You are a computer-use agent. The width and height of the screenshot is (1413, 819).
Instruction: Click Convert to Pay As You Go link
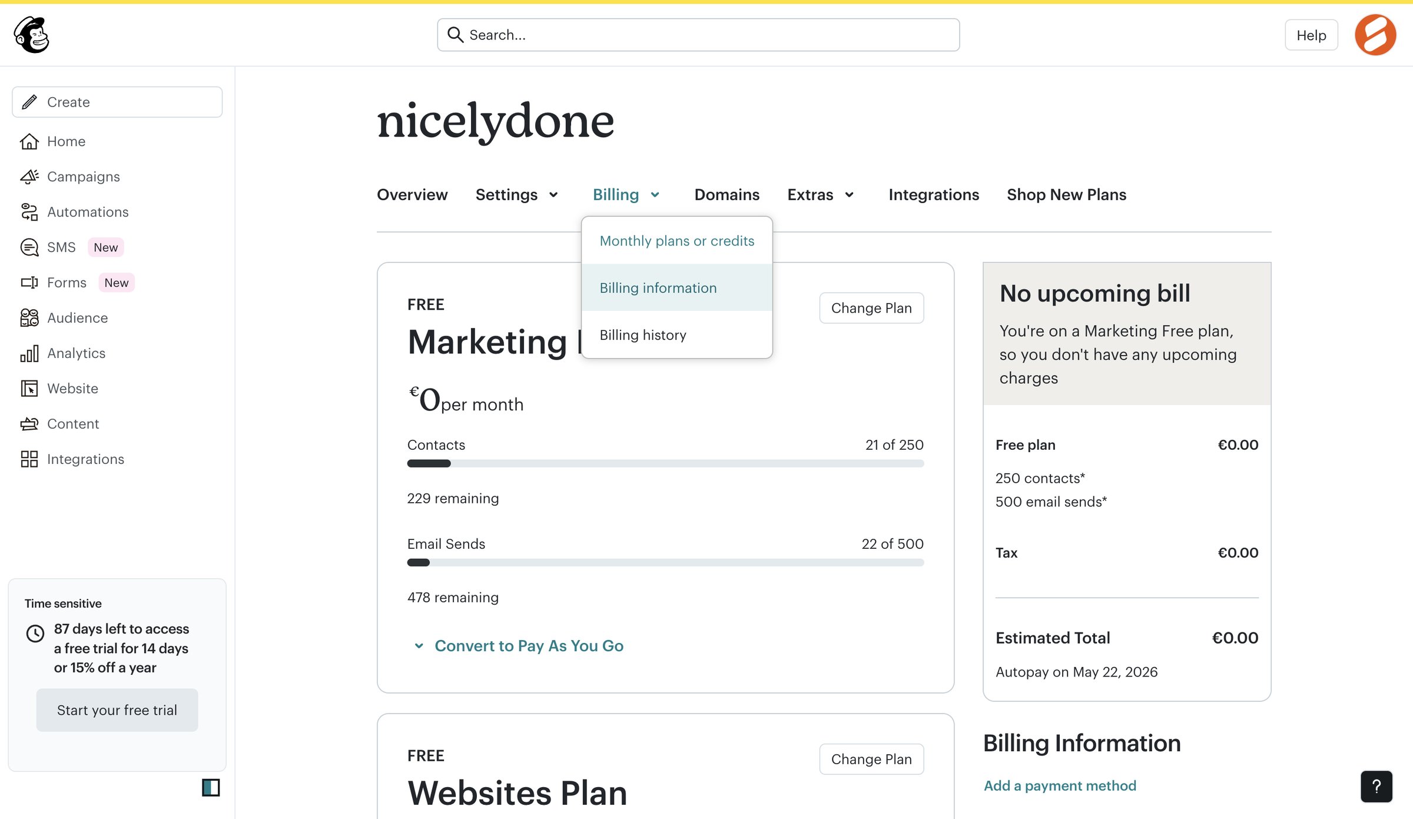pyautogui.click(x=529, y=646)
